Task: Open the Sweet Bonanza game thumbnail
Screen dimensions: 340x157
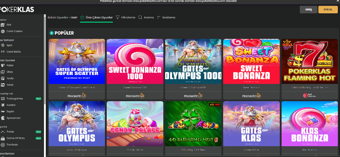Action: (251, 61)
